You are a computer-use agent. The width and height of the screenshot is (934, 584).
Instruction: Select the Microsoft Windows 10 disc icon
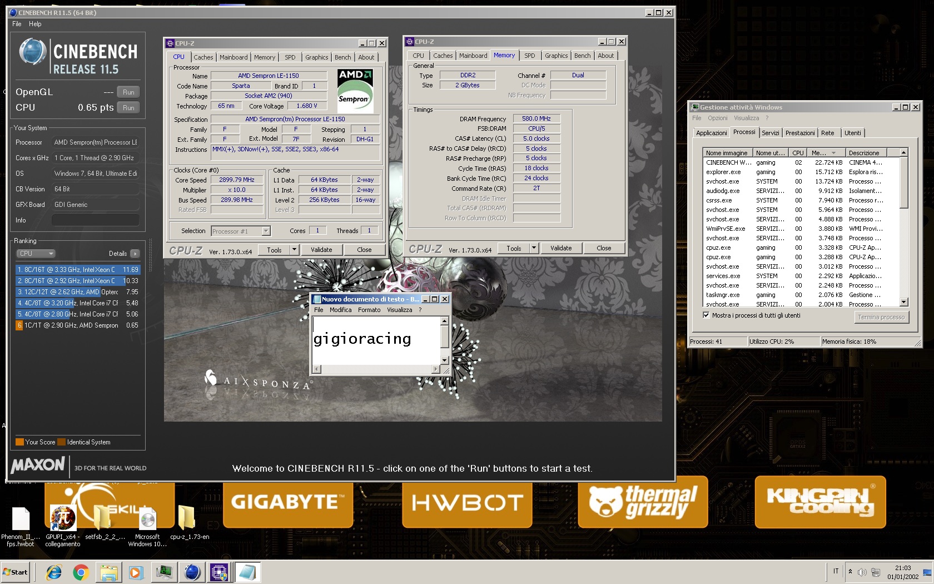147,527
